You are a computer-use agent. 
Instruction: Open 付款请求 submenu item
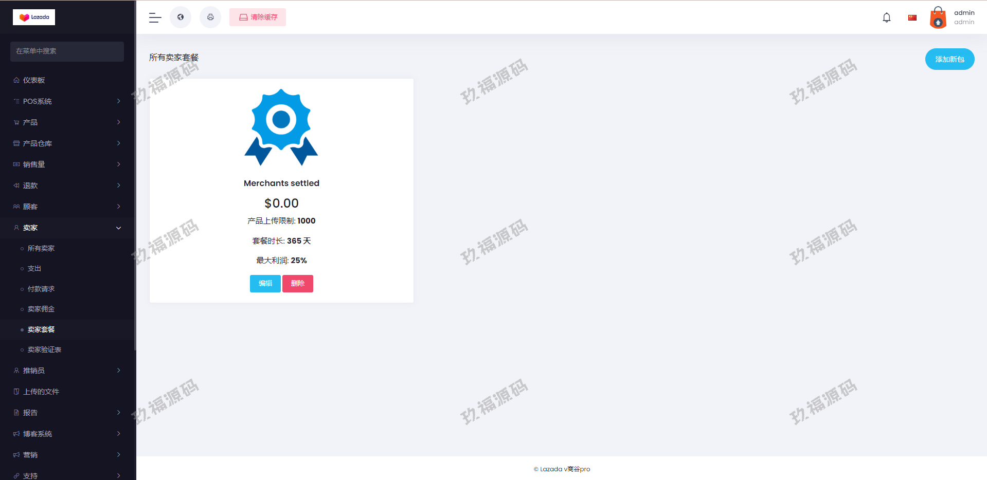point(41,289)
